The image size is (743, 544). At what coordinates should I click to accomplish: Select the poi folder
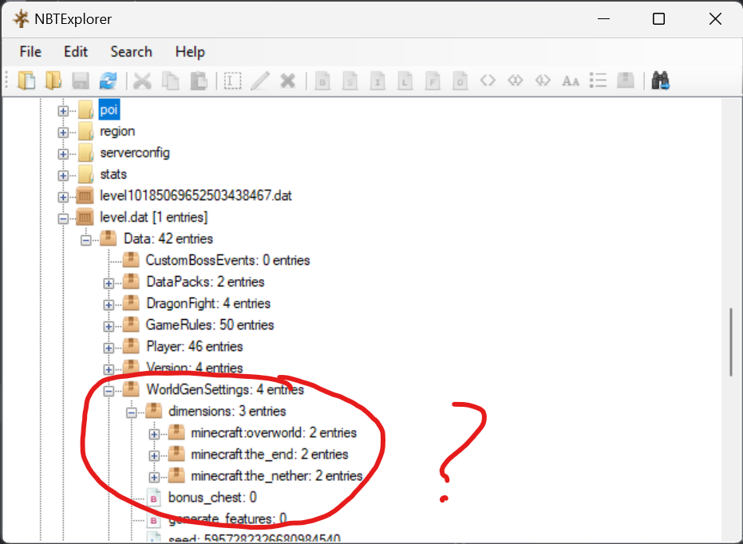(109, 110)
